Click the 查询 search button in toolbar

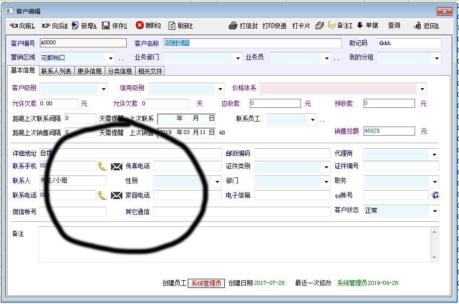[x=394, y=26]
